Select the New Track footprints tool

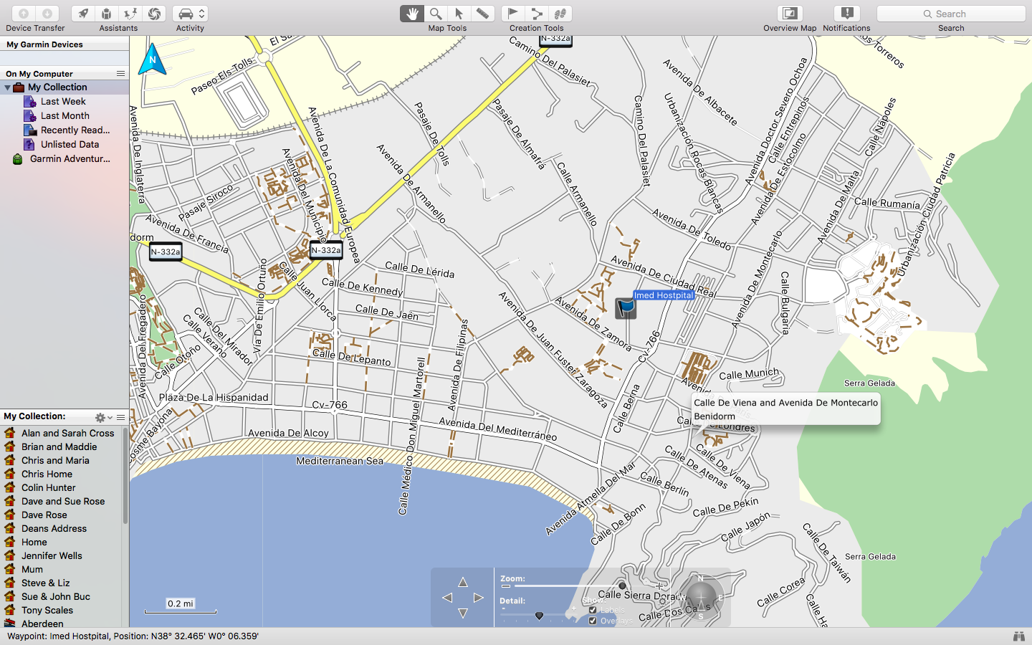(560, 14)
